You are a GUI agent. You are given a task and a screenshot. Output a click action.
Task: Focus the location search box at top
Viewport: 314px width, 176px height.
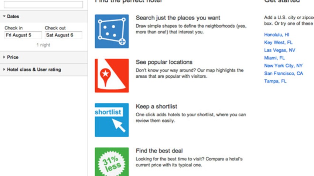43,4
